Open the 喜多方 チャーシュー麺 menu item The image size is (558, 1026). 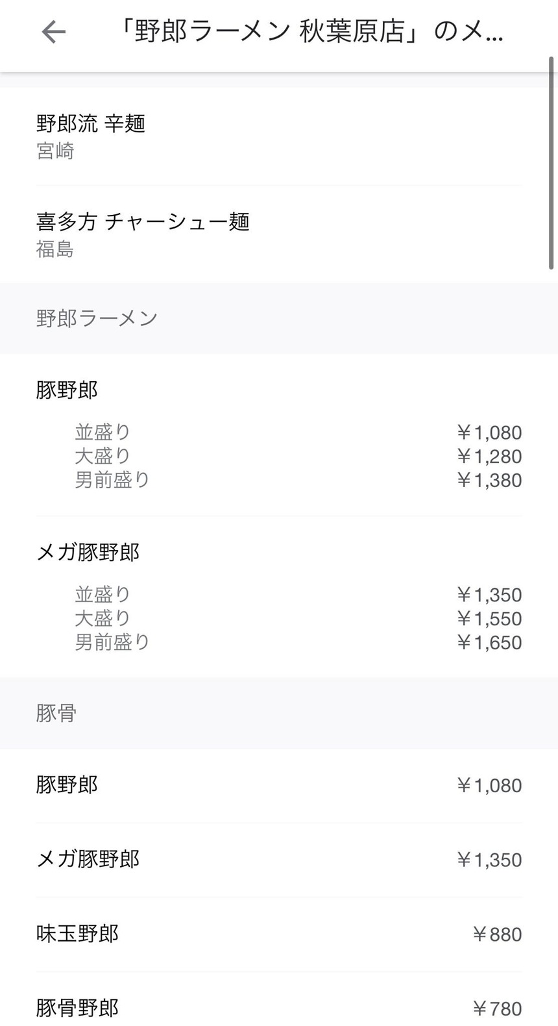tap(143, 222)
